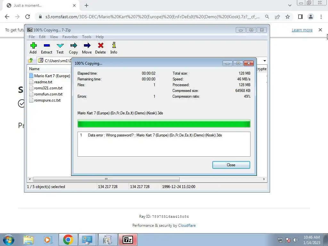
Task: Select romsfun.com.txt in file list
Action: click(x=46, y=94)
